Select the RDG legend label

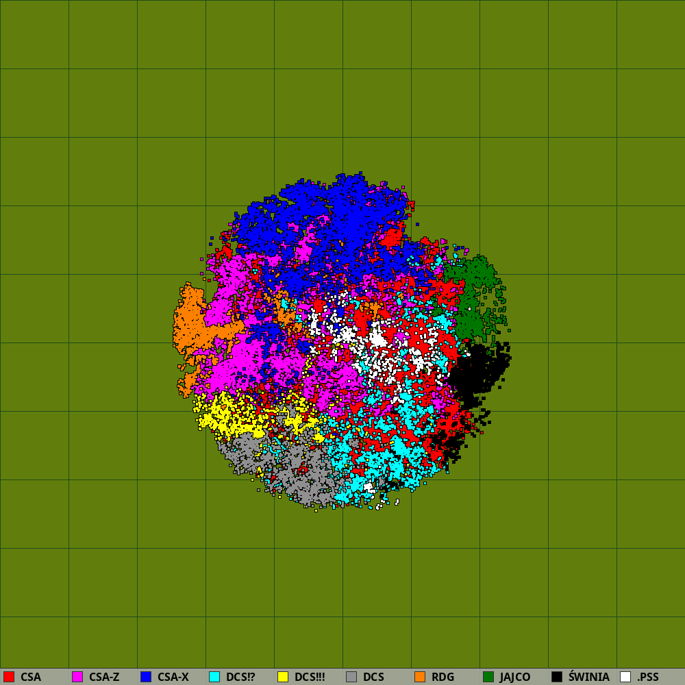click(x=443, y=677)
